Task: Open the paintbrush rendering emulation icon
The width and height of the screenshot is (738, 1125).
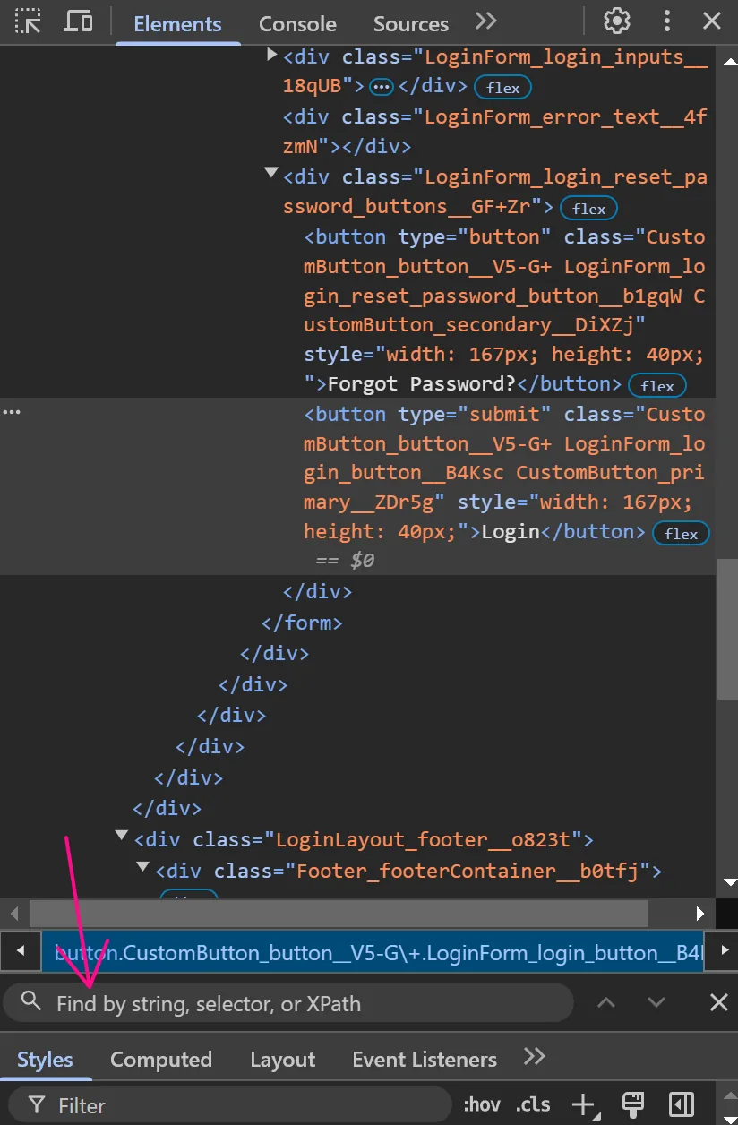Action: pyautogui.click(x=633, y=1104)
